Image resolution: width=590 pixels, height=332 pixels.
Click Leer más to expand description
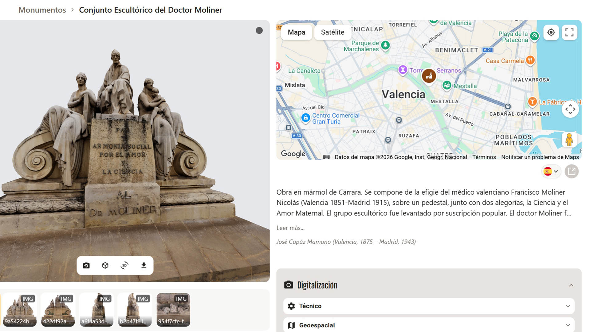pyautogui.click(x=290, y=228)
